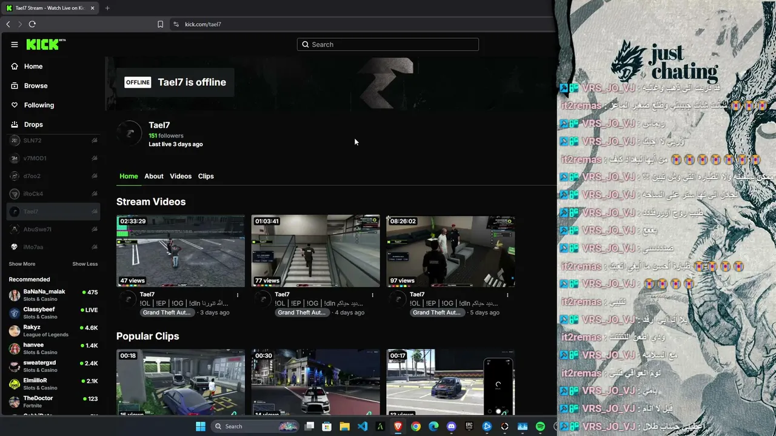The width and height of the screenshot is (776, 436).
Task: Open Task View on the taskbar
Action: click(309, 426)
